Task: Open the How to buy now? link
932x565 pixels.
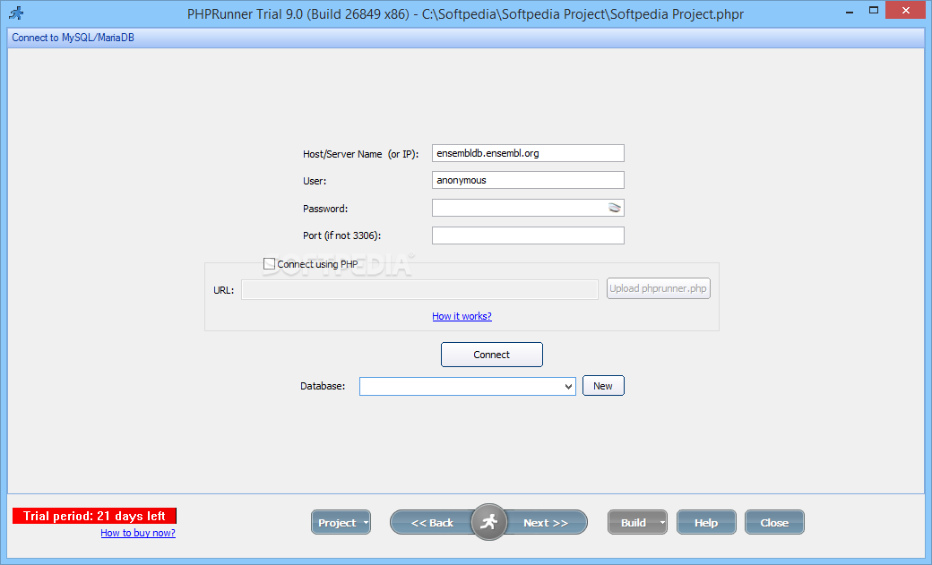Action: pos(138,533)
